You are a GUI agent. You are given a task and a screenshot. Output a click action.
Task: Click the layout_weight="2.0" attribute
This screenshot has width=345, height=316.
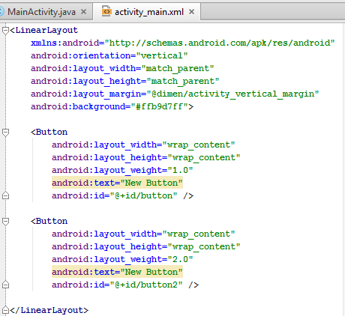[122, 259]
